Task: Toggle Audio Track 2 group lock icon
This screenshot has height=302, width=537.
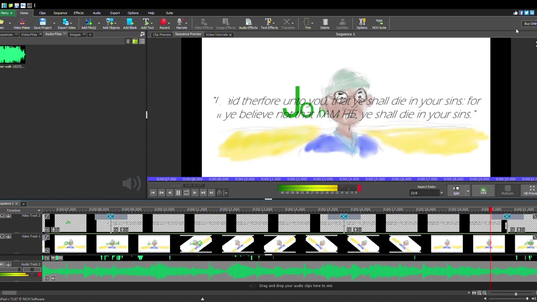Action: [8, 264]
